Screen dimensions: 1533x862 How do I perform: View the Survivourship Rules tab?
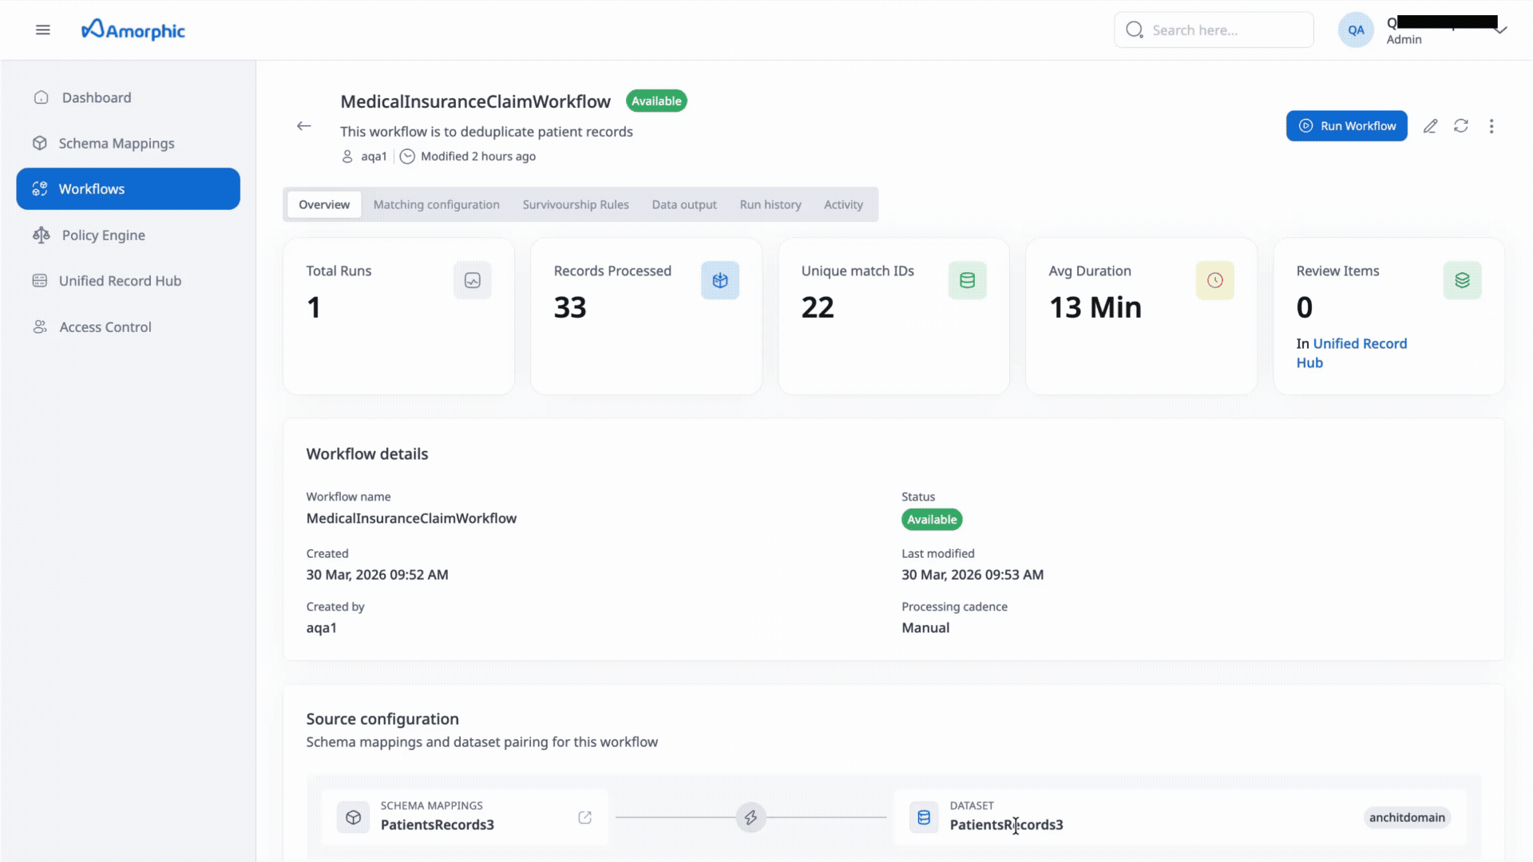pyautogui.click(x=575, y=204)
